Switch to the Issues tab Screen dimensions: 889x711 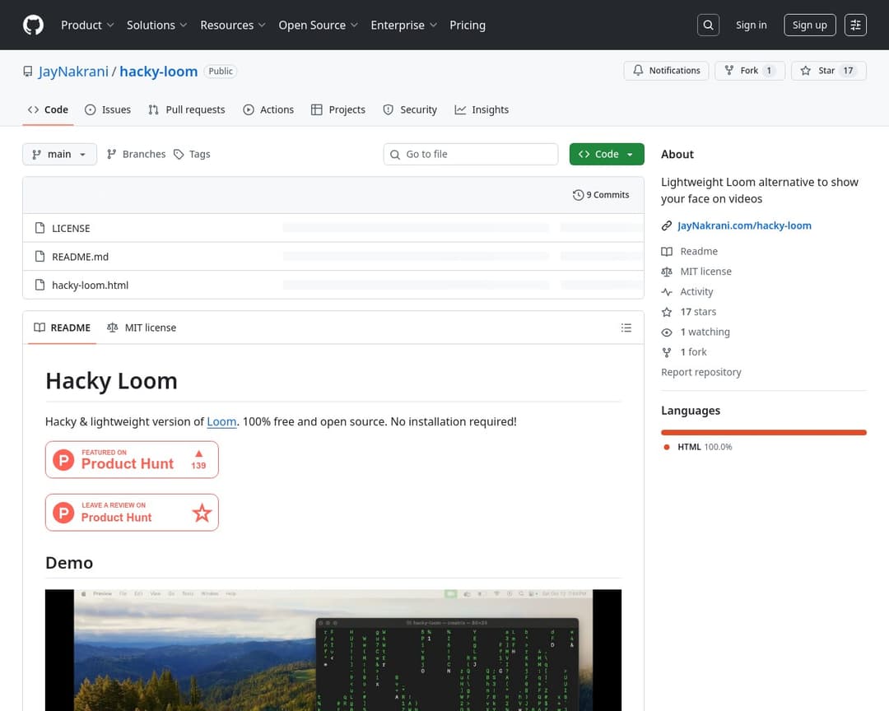click(x=108, y=109)
